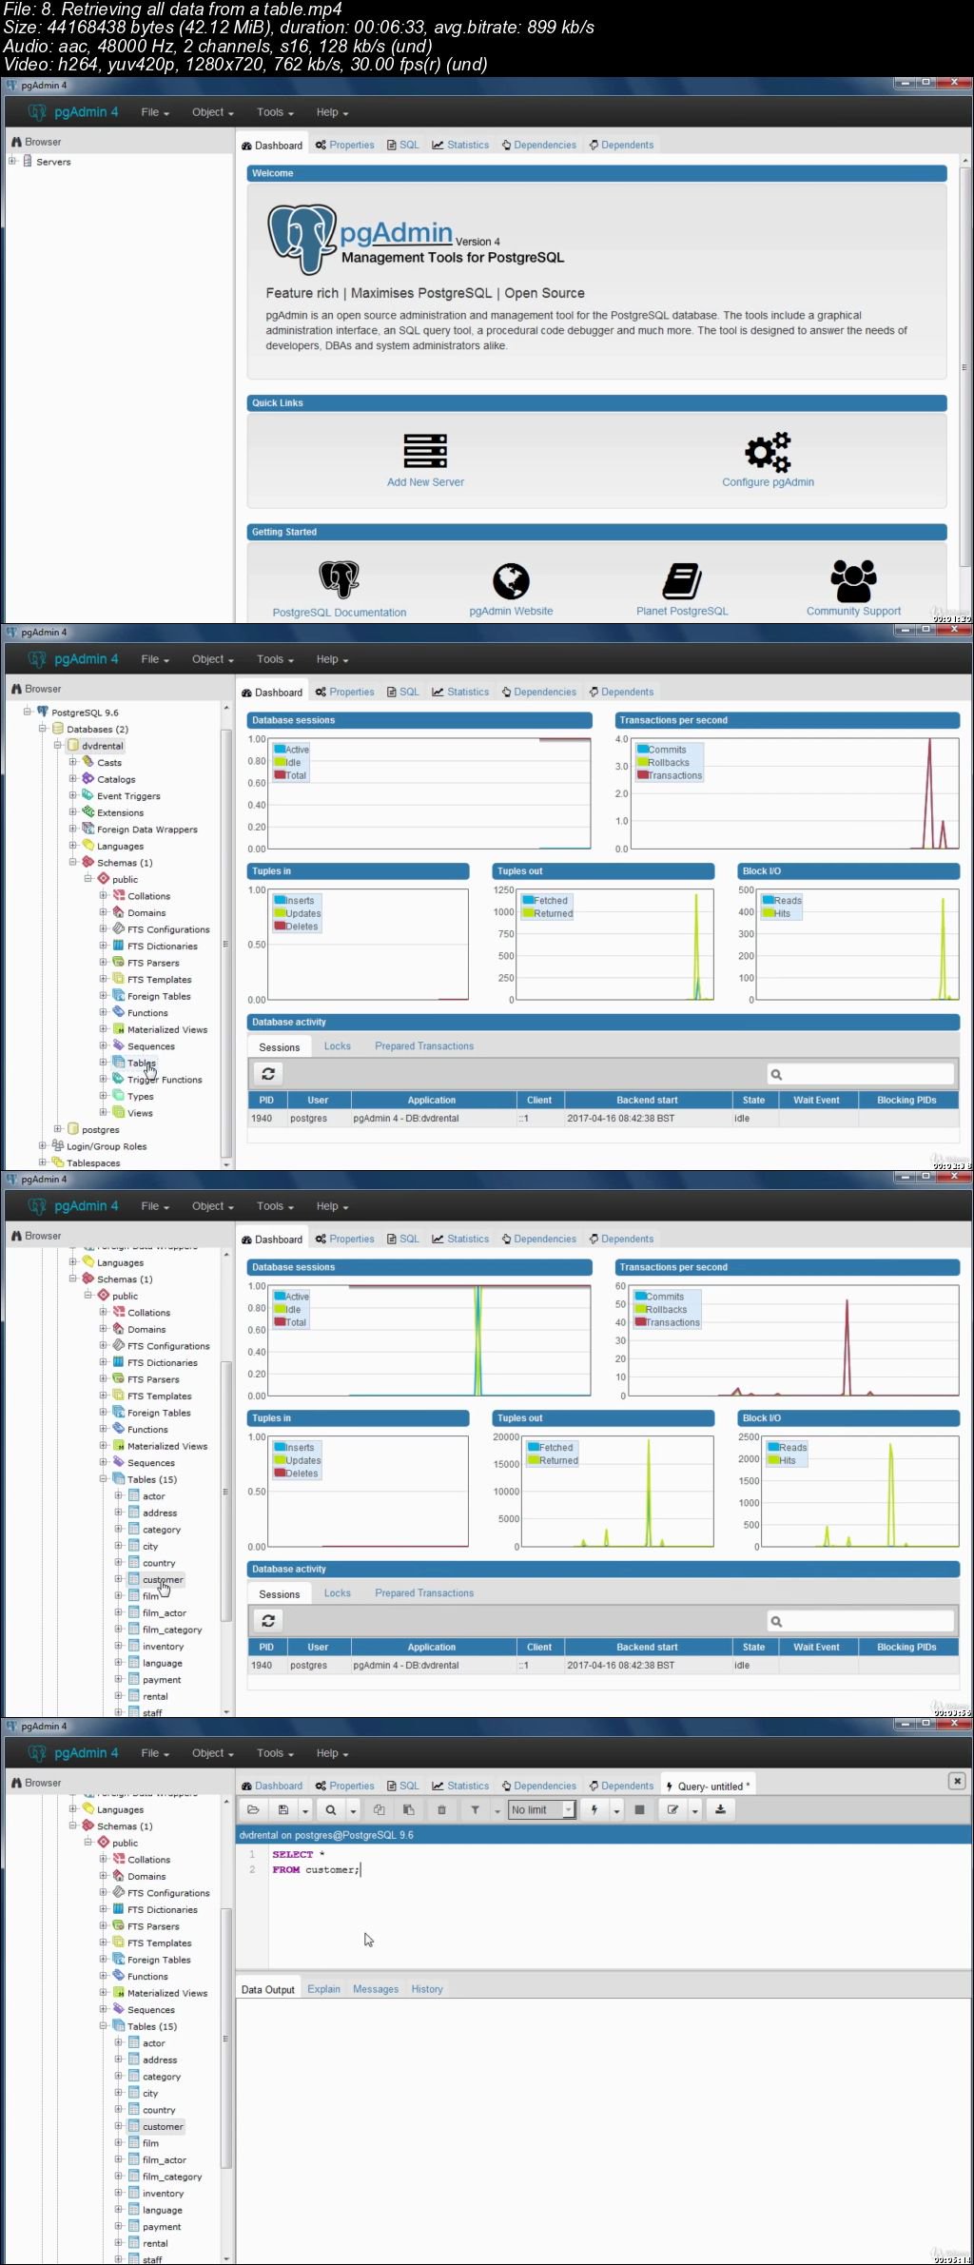The height and width of the screenshot is (2265, 974).
Task: Close the query panel with the X button
Action: coord(957,1781)
